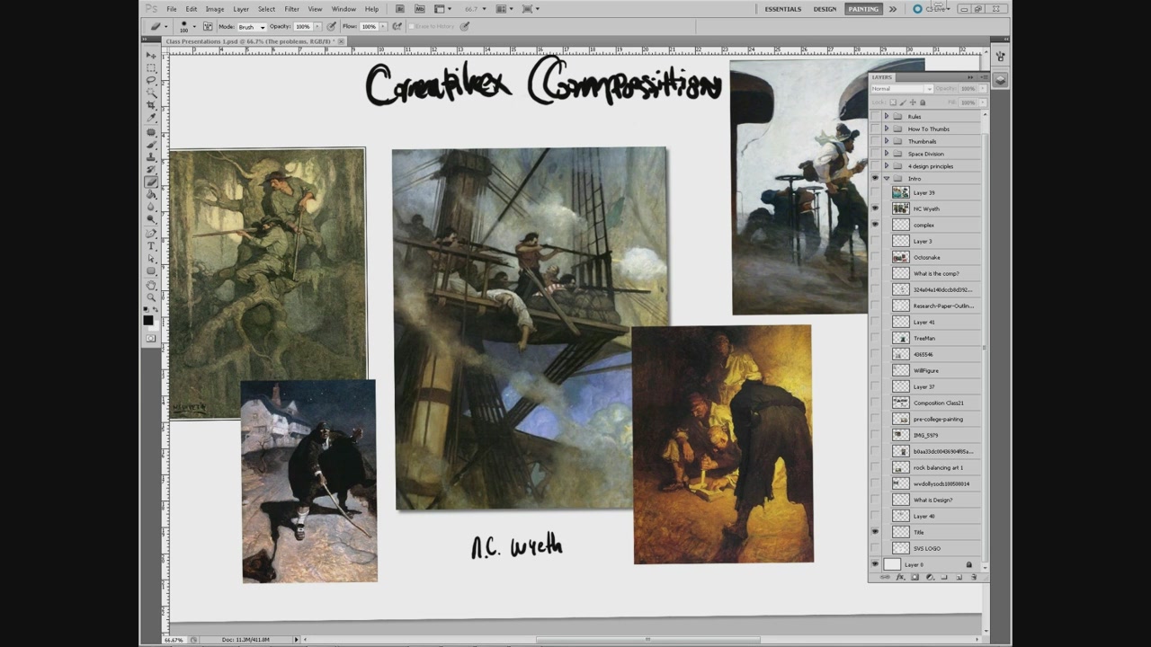Expand the Thumbnails layer group
Screen dimensions: 1151x647
(887, 141)
